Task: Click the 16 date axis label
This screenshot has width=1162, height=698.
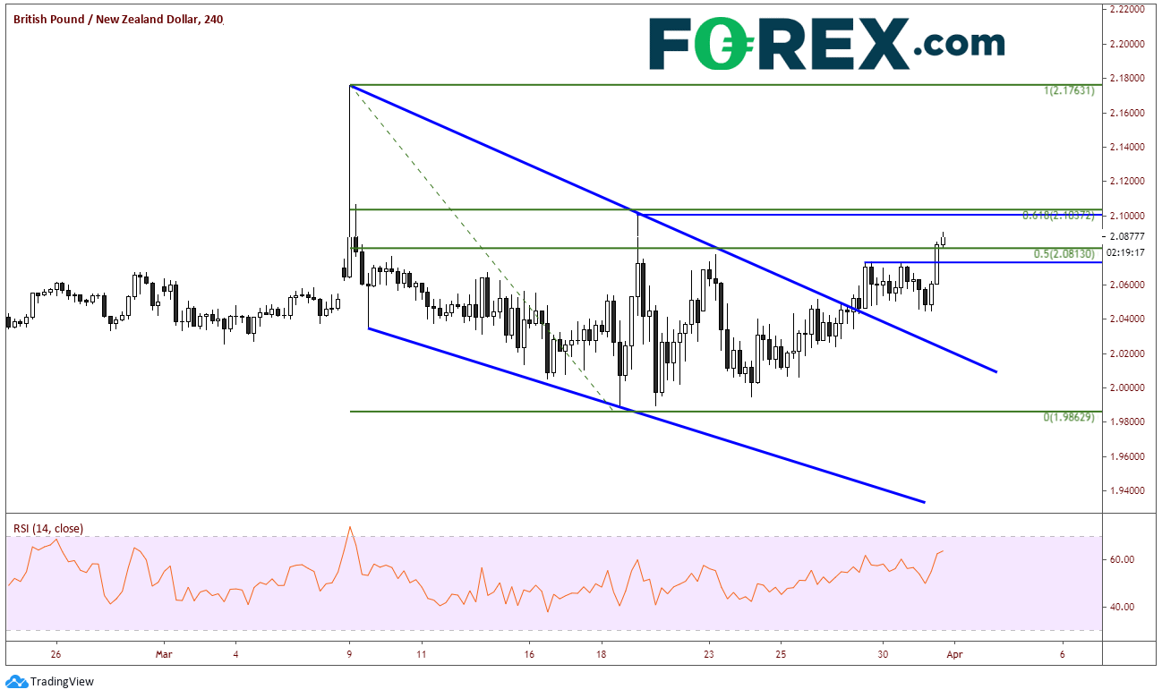Action: (530, 654)
